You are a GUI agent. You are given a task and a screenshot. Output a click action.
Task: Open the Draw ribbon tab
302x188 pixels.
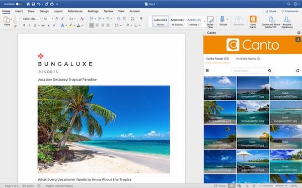(31, 12)
